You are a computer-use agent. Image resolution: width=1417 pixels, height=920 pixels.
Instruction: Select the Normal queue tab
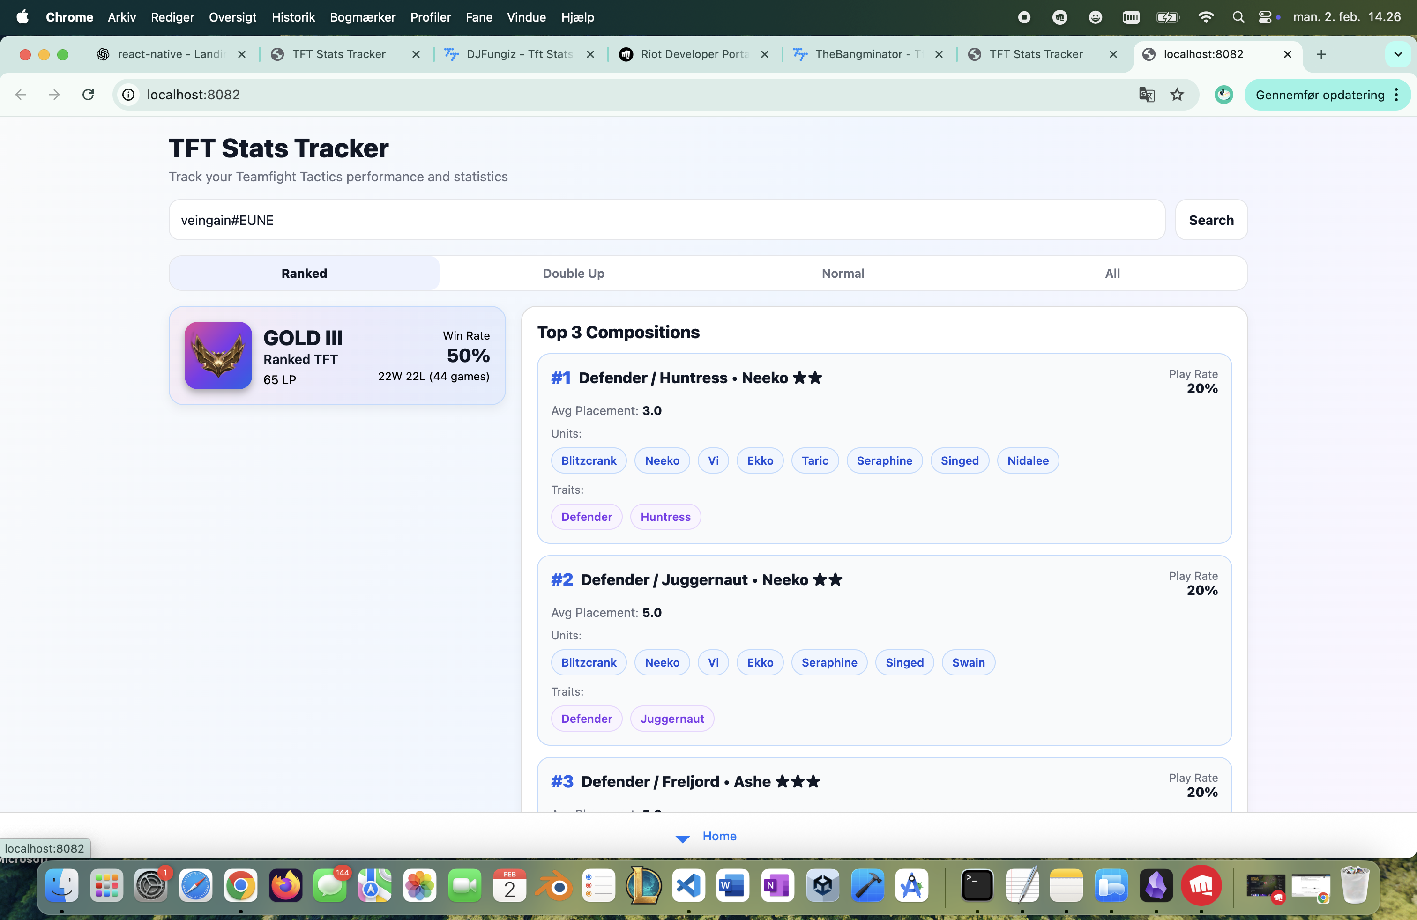843,273
